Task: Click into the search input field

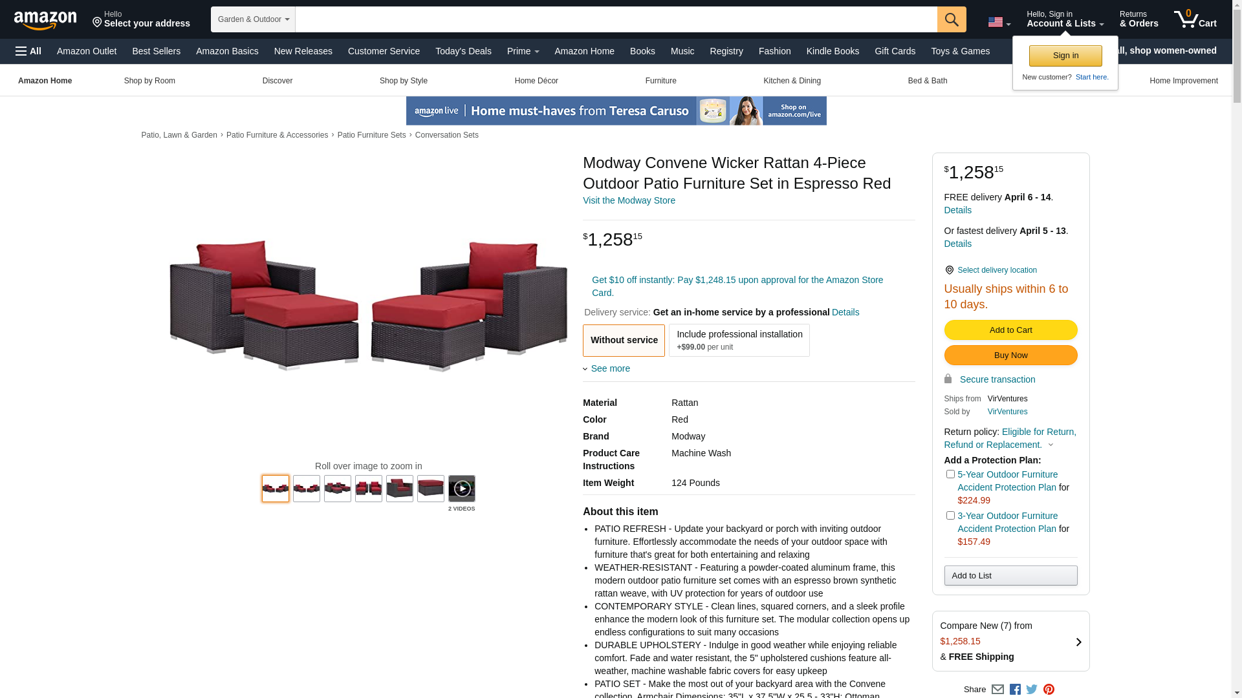Action: (616, 19)
